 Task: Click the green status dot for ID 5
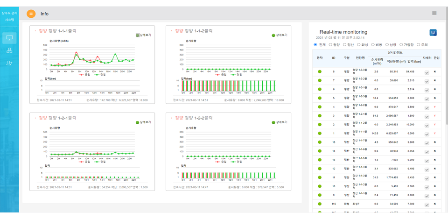320,98
